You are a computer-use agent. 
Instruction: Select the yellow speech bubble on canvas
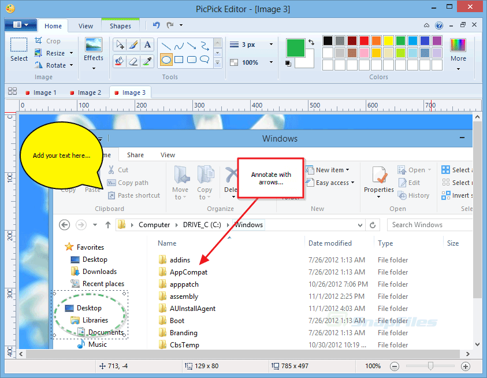point(61,155)
